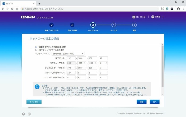Open the browser profile avatar

178,9
